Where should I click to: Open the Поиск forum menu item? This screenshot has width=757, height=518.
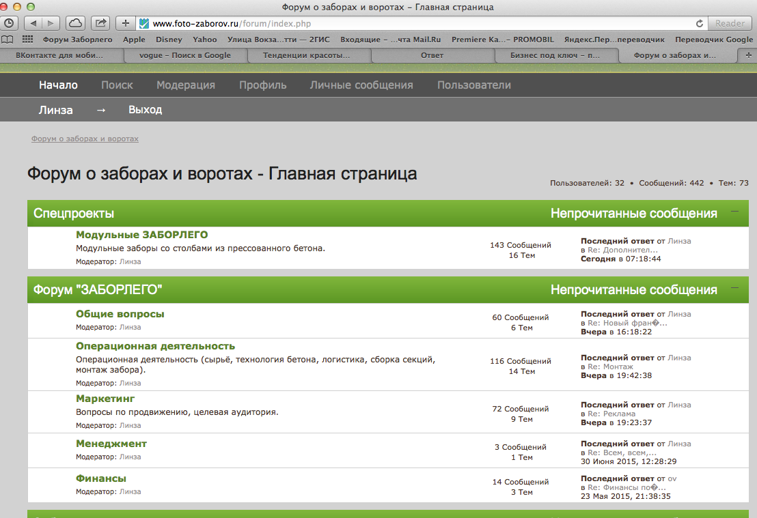[117, 85]
